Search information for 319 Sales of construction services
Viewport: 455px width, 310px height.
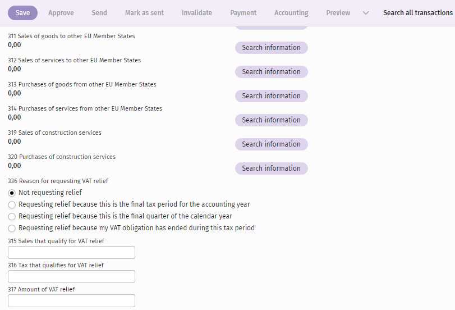[x=272, y=144]
